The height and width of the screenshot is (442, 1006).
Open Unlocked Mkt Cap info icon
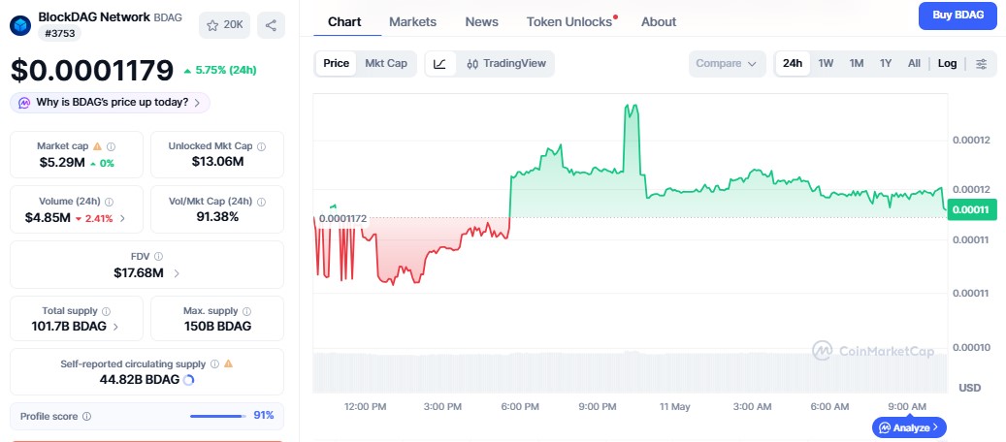click(261, 146)
